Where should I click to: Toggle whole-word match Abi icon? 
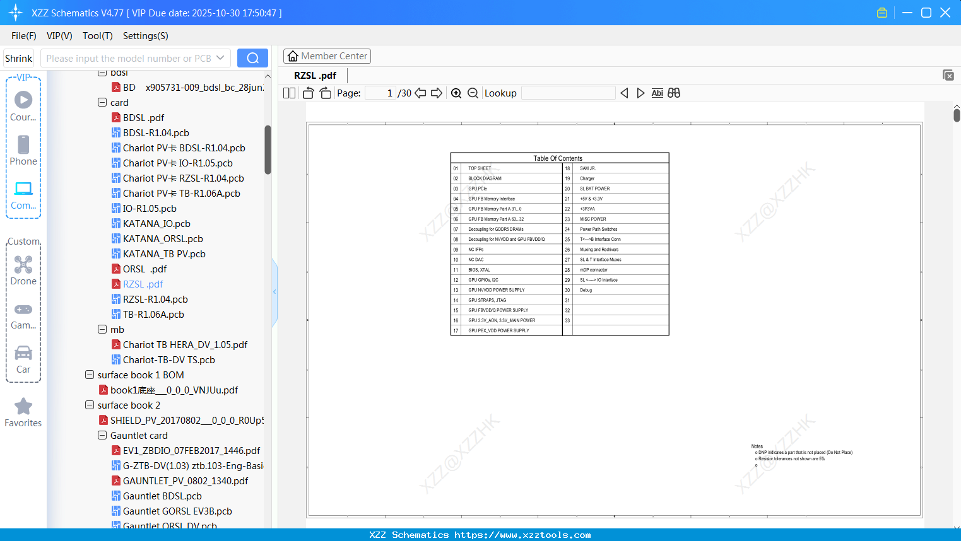[657, 93]
